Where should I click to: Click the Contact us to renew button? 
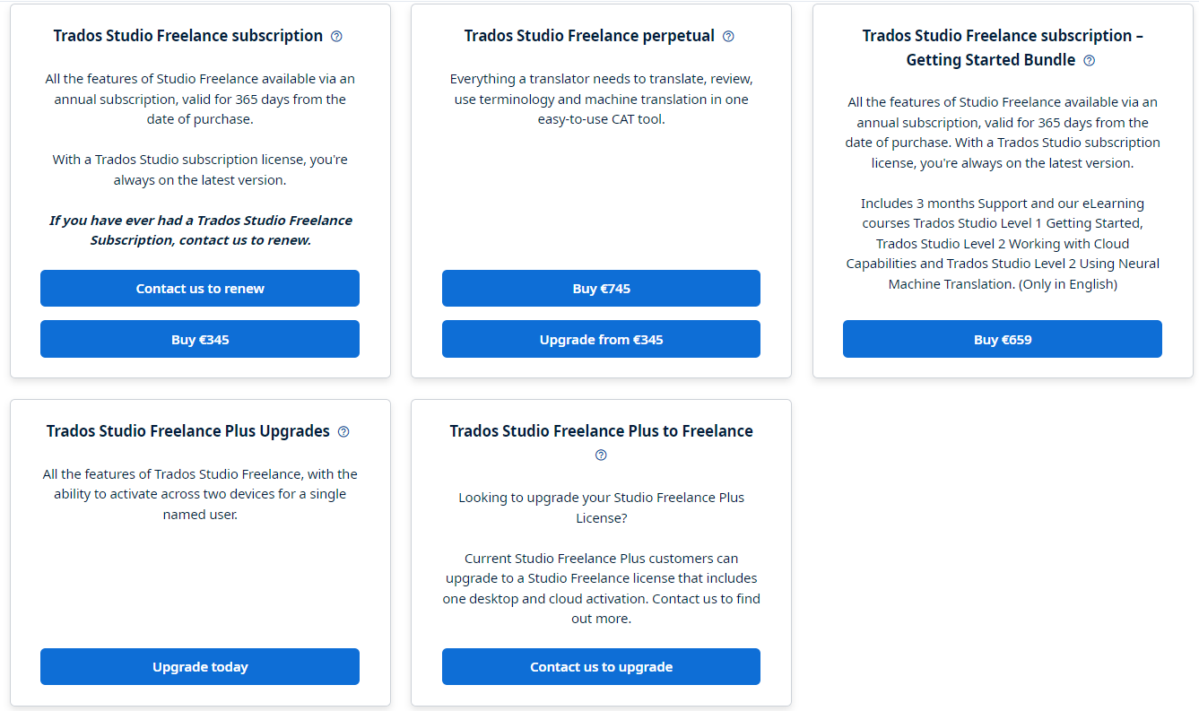[x=200, y=289]
